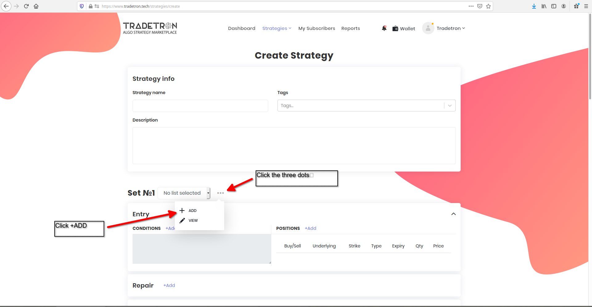The image size is (592, 307).
Task: Select ADD from the popup menu
Action: point(192,211)
